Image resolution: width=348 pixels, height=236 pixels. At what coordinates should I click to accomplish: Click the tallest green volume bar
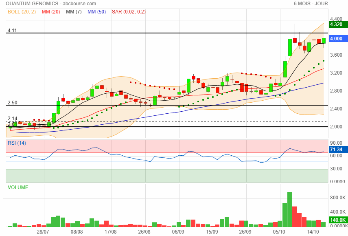point(290,210)
